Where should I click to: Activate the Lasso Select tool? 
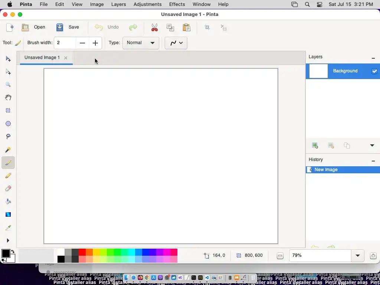click(8, 137)
